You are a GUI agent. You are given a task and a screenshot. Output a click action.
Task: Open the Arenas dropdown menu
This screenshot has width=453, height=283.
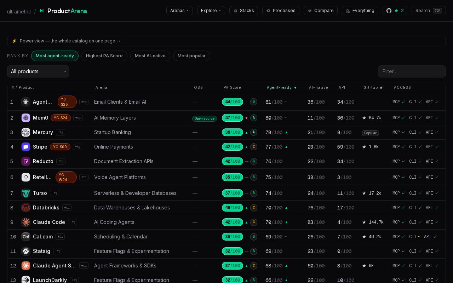click(179, 11)
